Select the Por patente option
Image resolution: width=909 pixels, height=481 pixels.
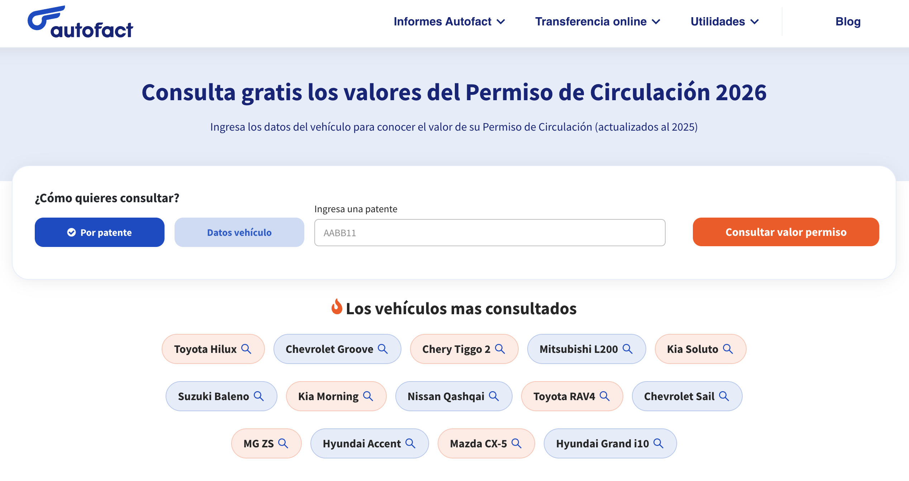coord(99,232)
